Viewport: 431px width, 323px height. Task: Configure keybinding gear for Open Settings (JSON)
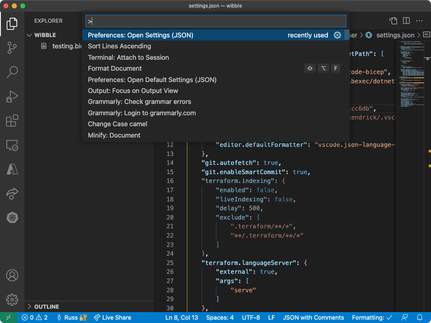(337, 35)
